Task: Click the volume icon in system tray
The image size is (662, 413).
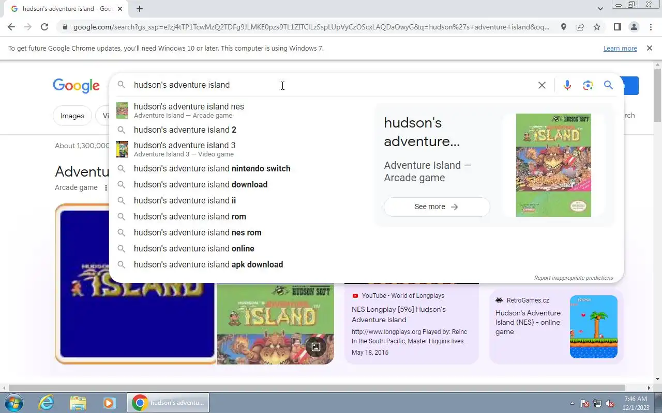Action: click(610, 403)
